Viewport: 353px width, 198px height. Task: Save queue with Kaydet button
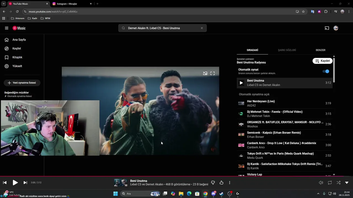point(322,61)
